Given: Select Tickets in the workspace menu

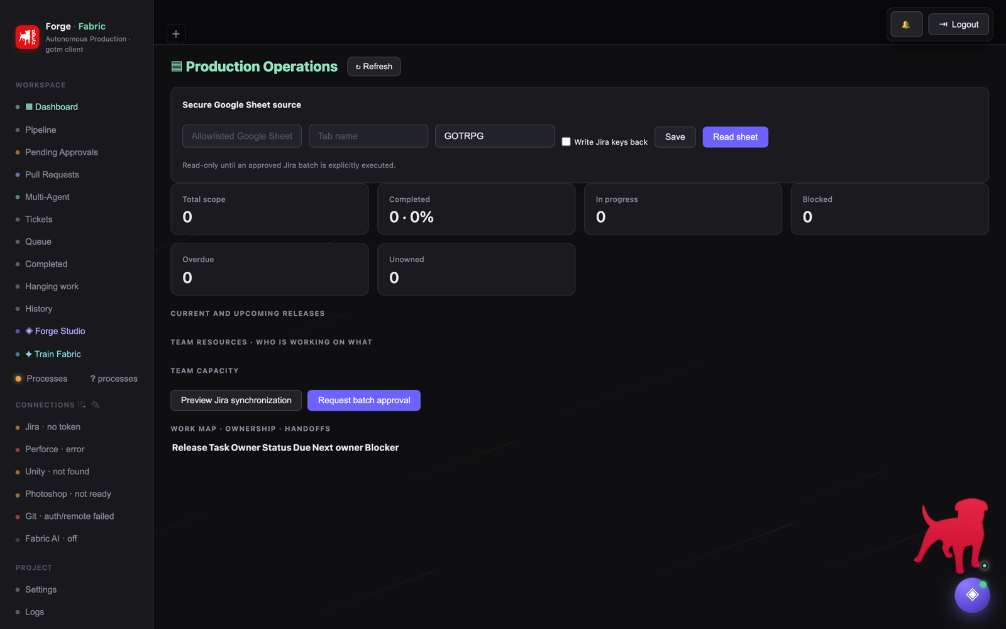Looking at the screenshot, I should 39,219.
